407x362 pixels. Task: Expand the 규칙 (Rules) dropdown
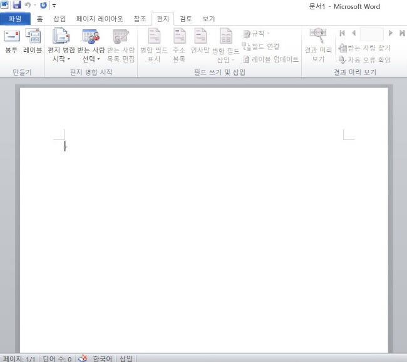pos(257,34)
